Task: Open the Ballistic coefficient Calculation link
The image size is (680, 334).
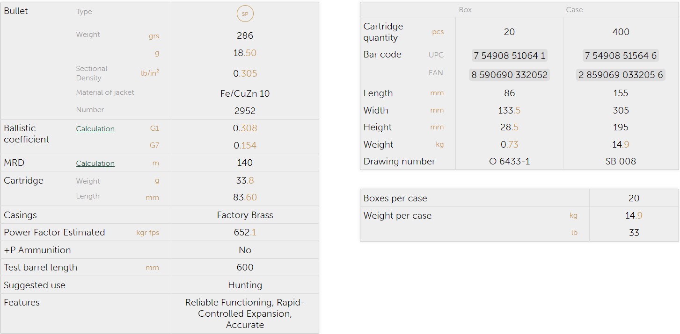Action: pyautogui.click(x=95, y=129)
